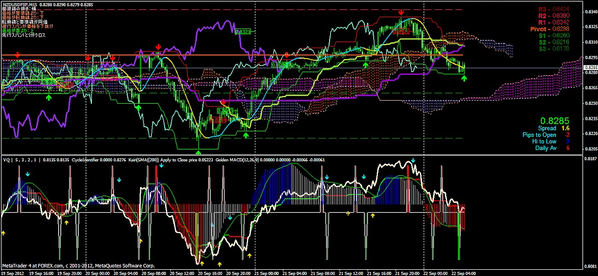The height and width of the screenshot is (276, 598).
Task: Click the 0.8340 price axis label
Action: (591, 11)
